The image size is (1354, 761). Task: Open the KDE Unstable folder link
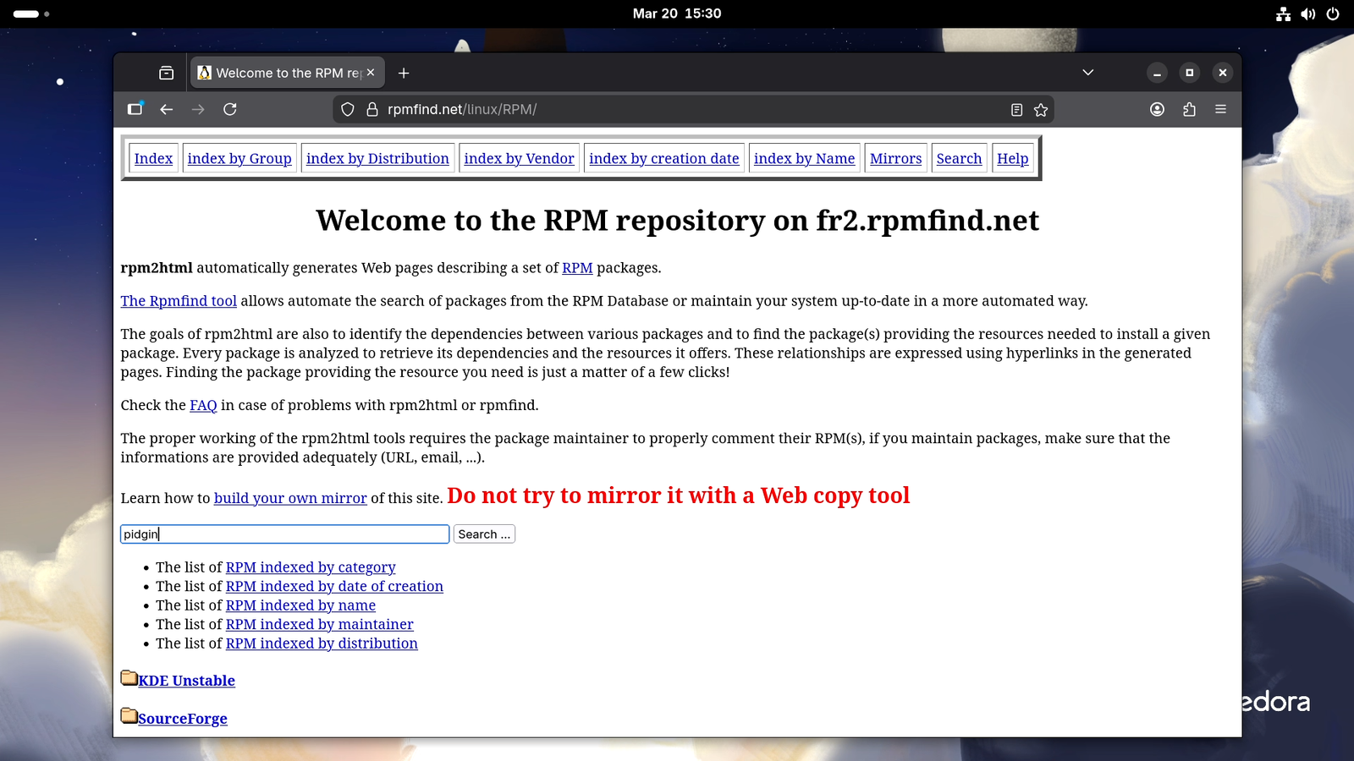[x=186, y=681]
